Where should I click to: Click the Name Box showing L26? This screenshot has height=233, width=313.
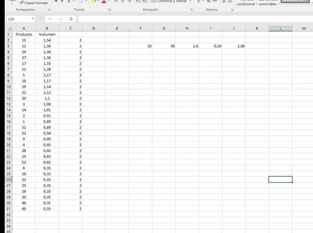19,19
